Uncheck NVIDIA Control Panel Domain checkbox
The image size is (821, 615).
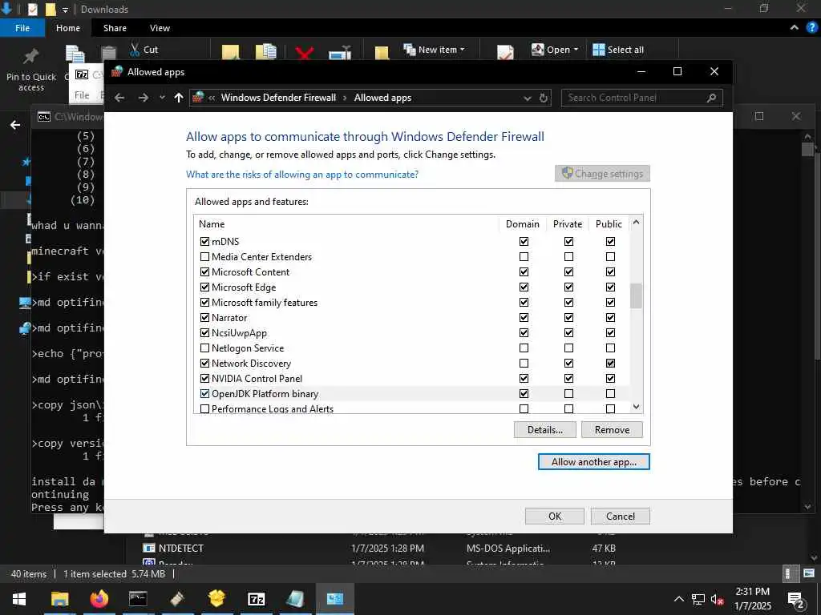coord(524,378)
